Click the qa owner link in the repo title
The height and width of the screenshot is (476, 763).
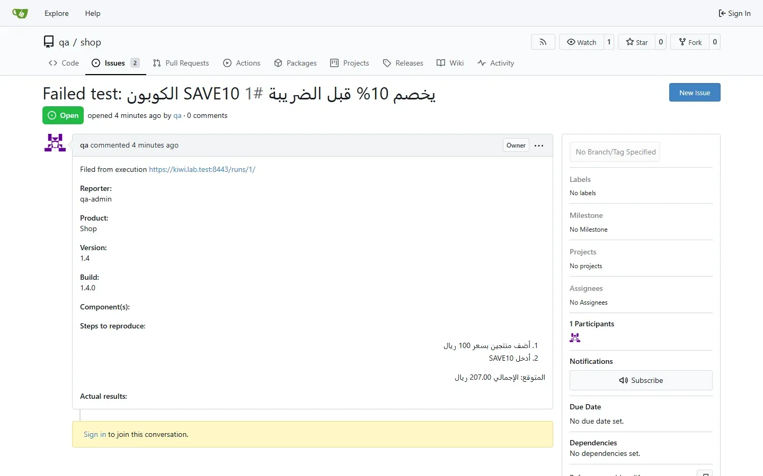[64, 42]
